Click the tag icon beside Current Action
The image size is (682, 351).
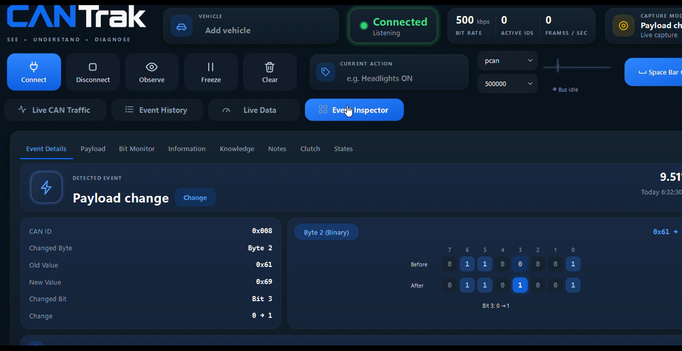coord(325,72)
